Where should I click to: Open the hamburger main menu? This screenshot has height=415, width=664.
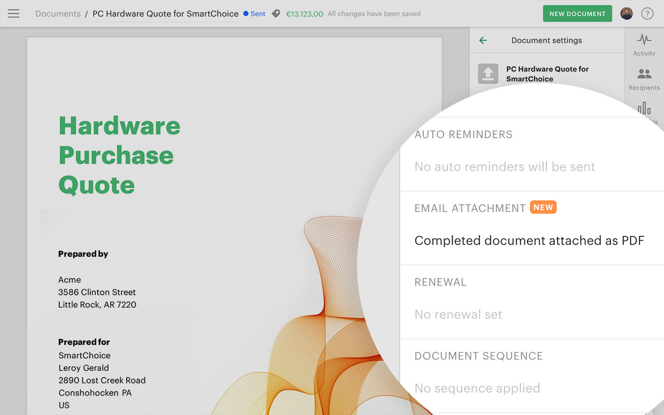coord(13,13)
